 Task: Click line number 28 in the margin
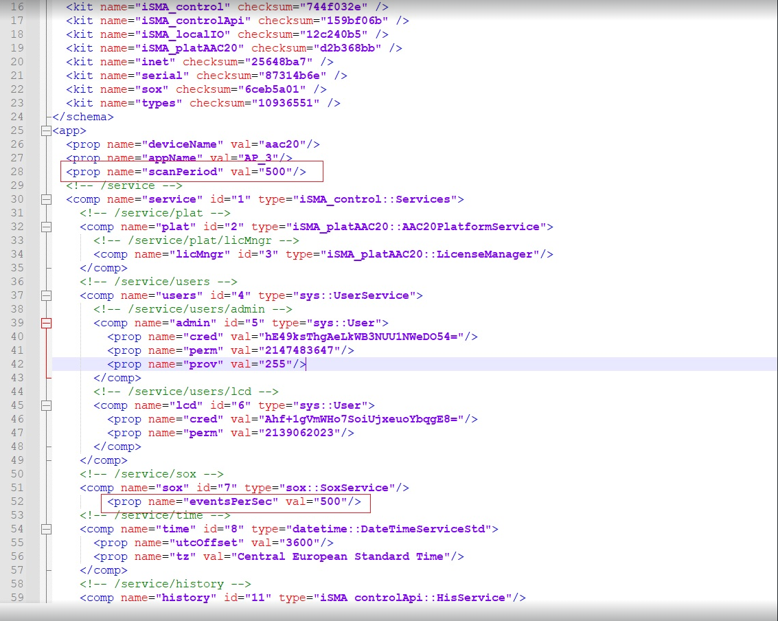[16, 172]
